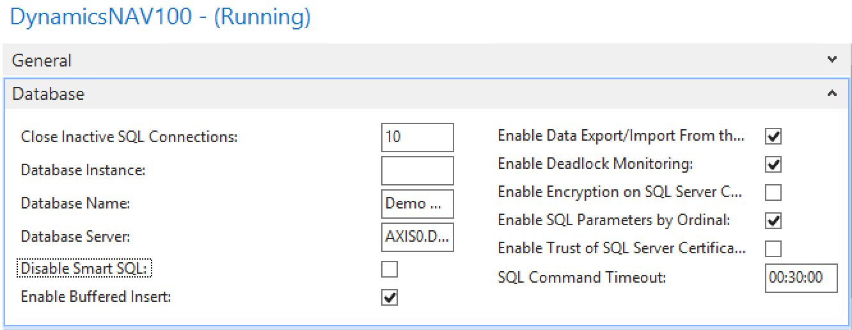Screen dimensions: 852x330
Task: Toggle Enable Deadlock Monitoring checkbox
Action: click(773, 164)
